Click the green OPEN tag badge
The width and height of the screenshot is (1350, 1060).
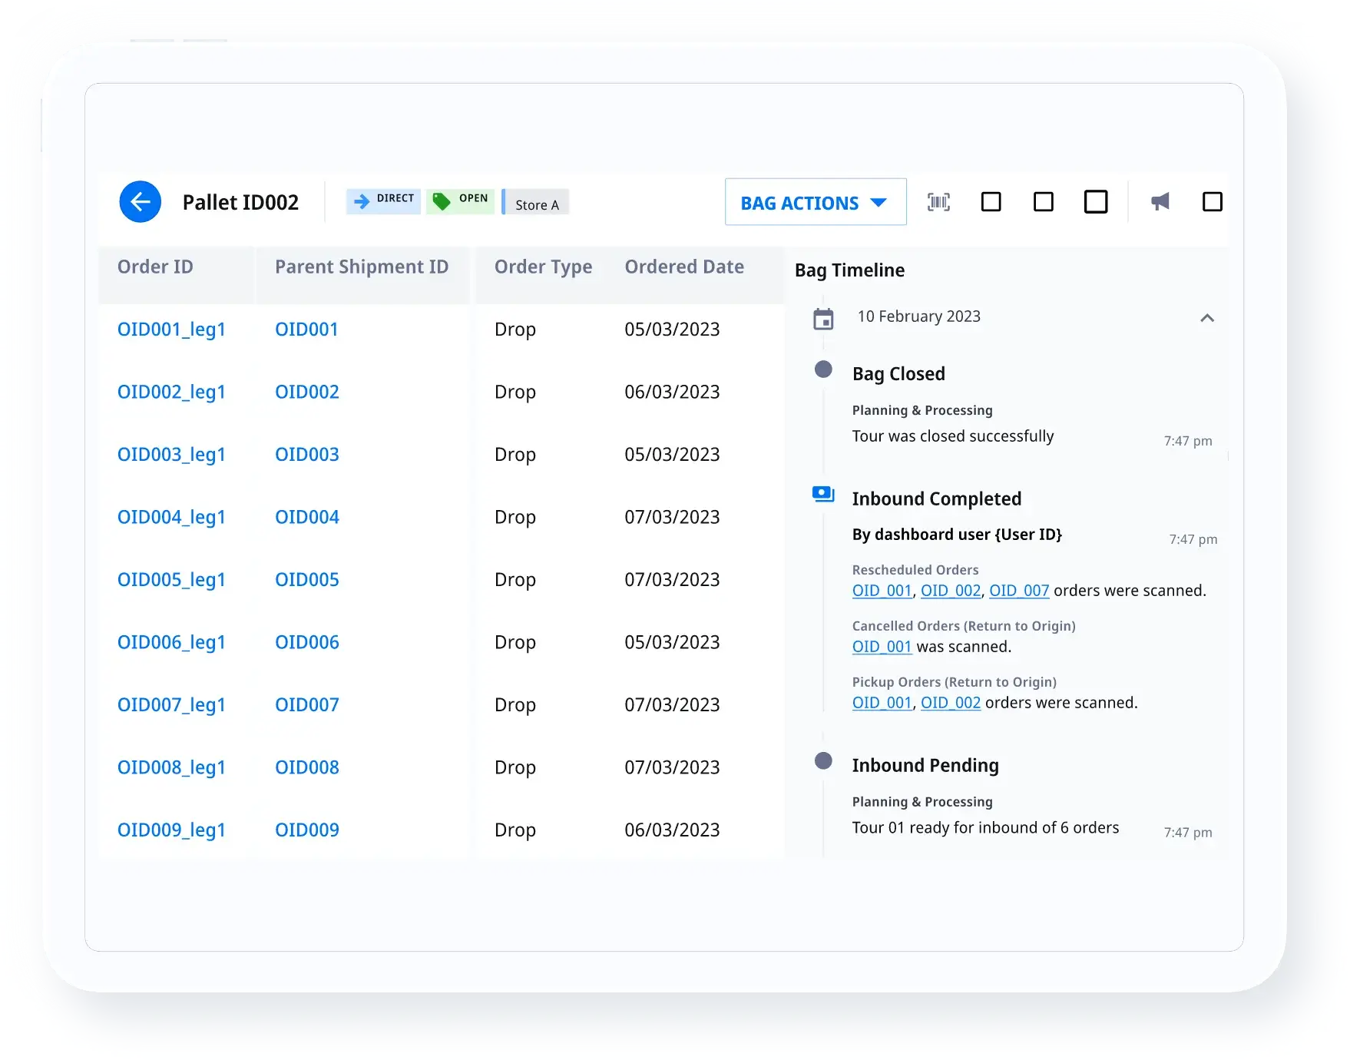(x=460, y=200)
